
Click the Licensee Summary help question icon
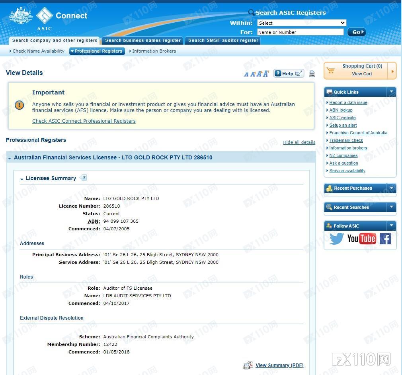(x=83, y=178)
